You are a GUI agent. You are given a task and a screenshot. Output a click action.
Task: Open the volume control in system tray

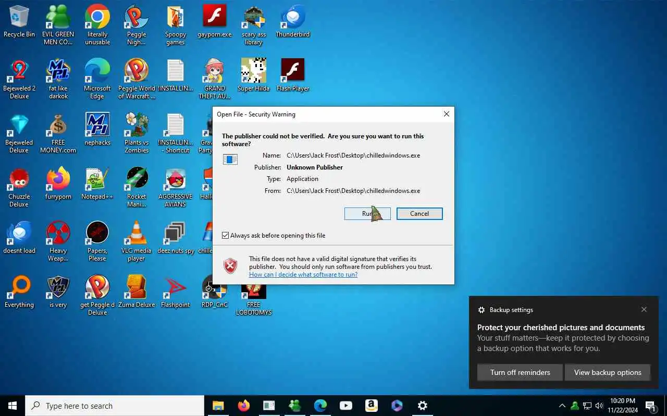599,406
